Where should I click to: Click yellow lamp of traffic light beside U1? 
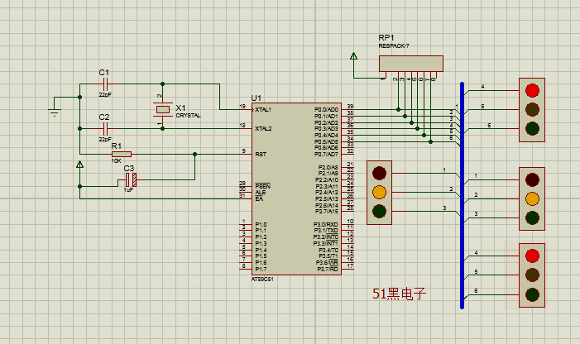tap(379, 192)
